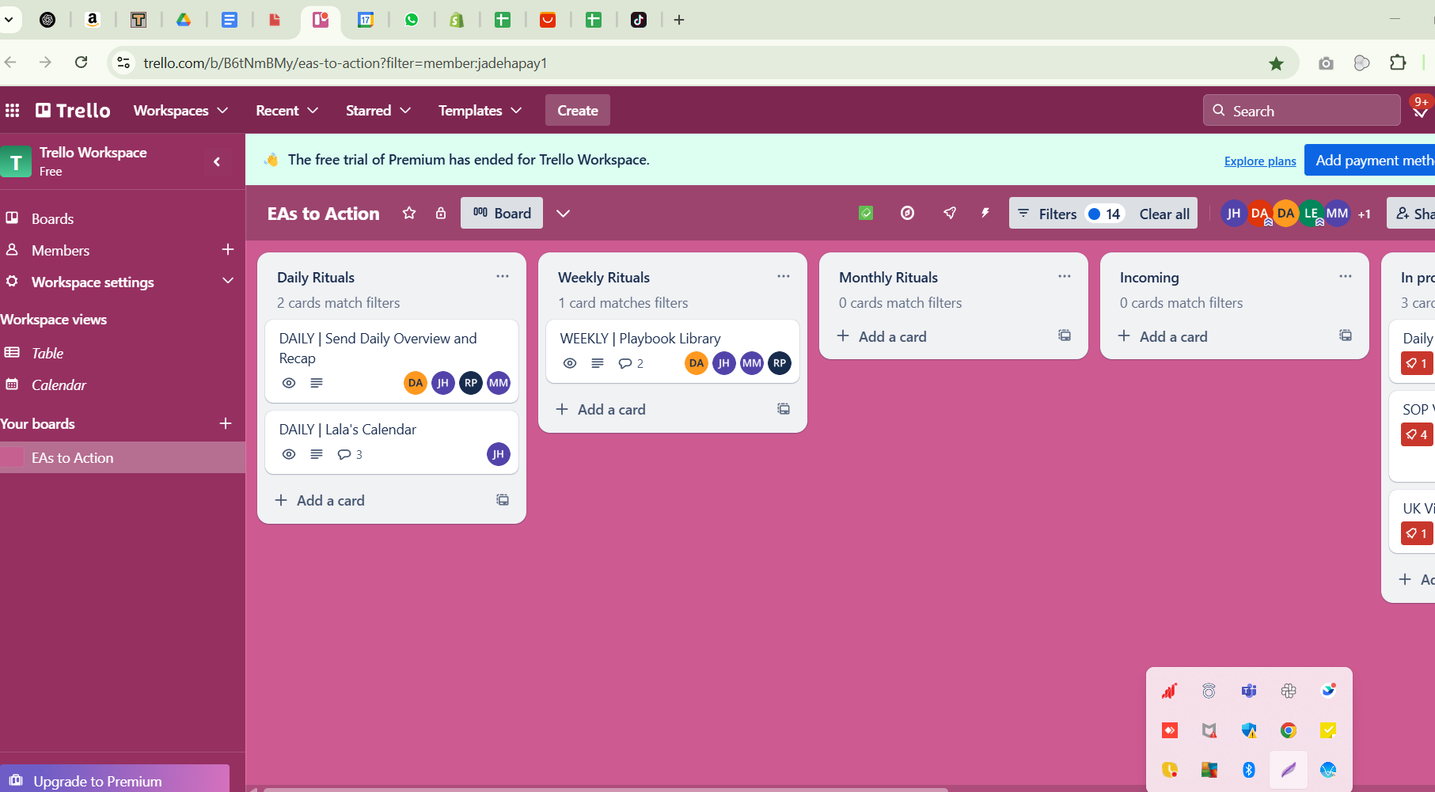
Task: Open Incoming list actions menu
Action: pyautogui.click(x=1346, y=276)
